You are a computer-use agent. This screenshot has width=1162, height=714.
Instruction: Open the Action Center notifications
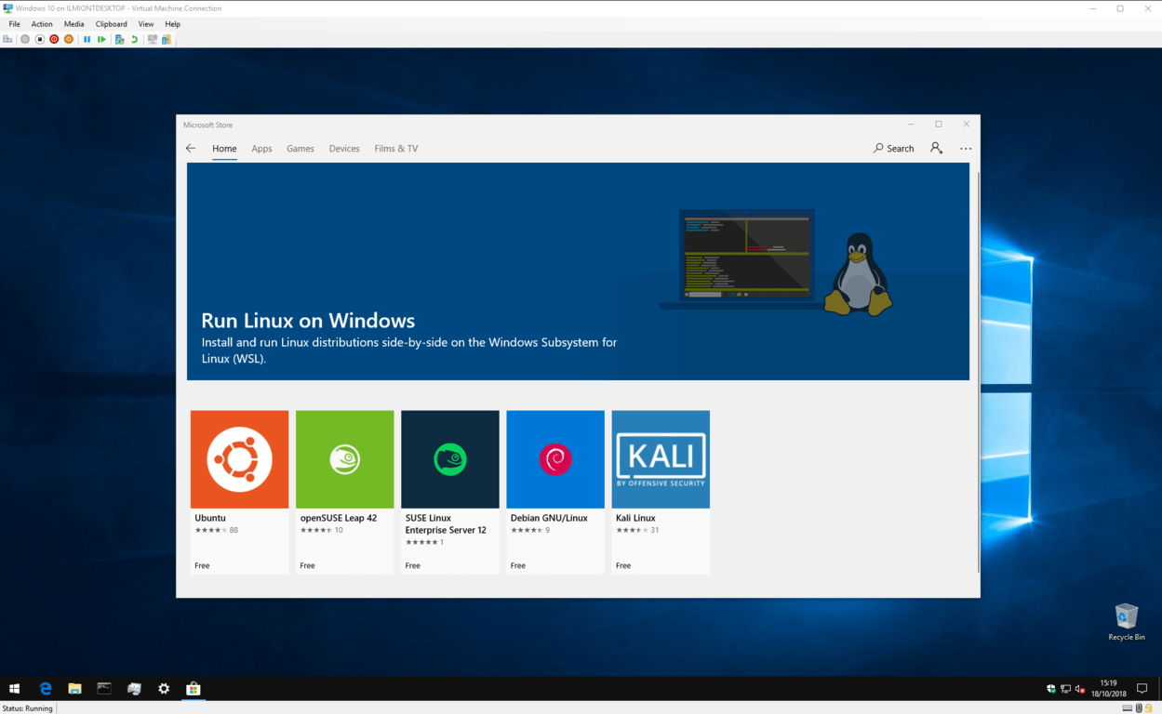pyautogui.click(x=1142, y=689)
